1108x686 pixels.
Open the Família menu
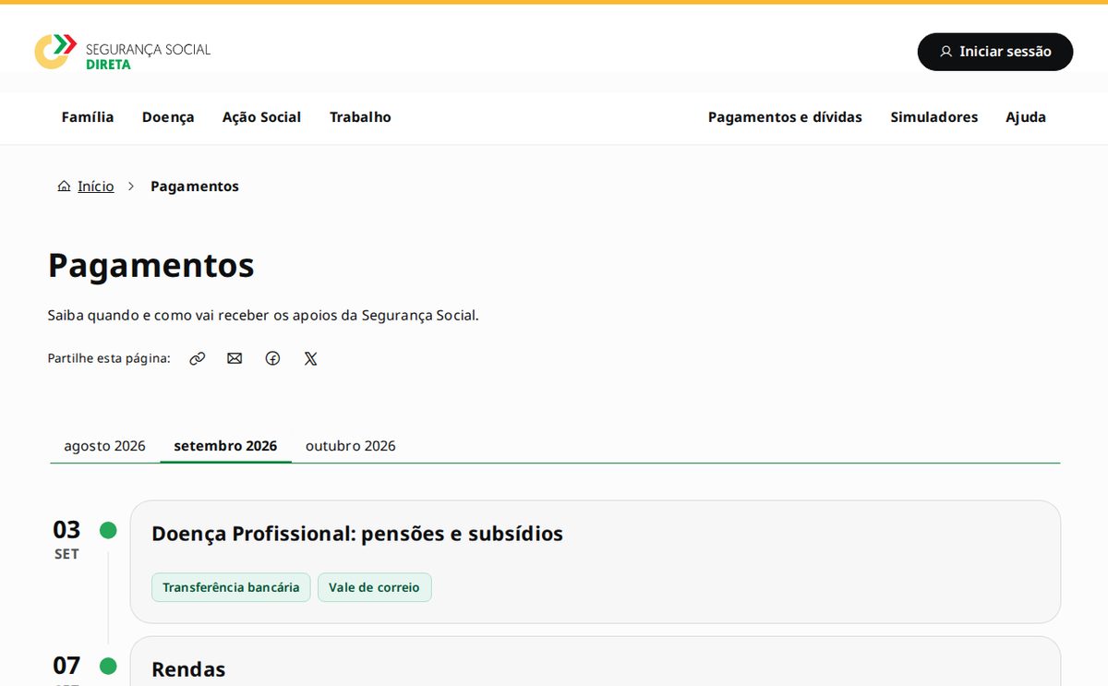coord(88,117)
